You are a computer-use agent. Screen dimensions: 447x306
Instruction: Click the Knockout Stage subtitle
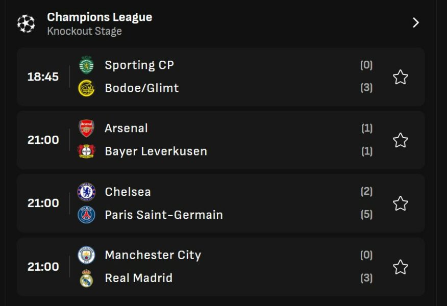[x=84, y=31]
